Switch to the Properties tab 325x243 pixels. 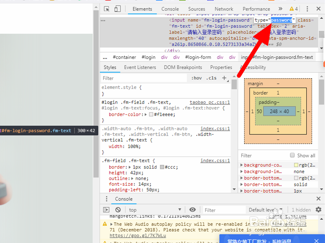pos(221,67)
